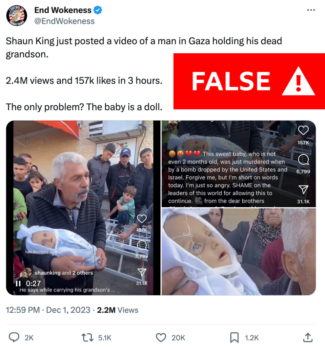Toggle the bookmark icon showing 1.2K
Screen dimensions: 325x348
click(x=235, y=337)
